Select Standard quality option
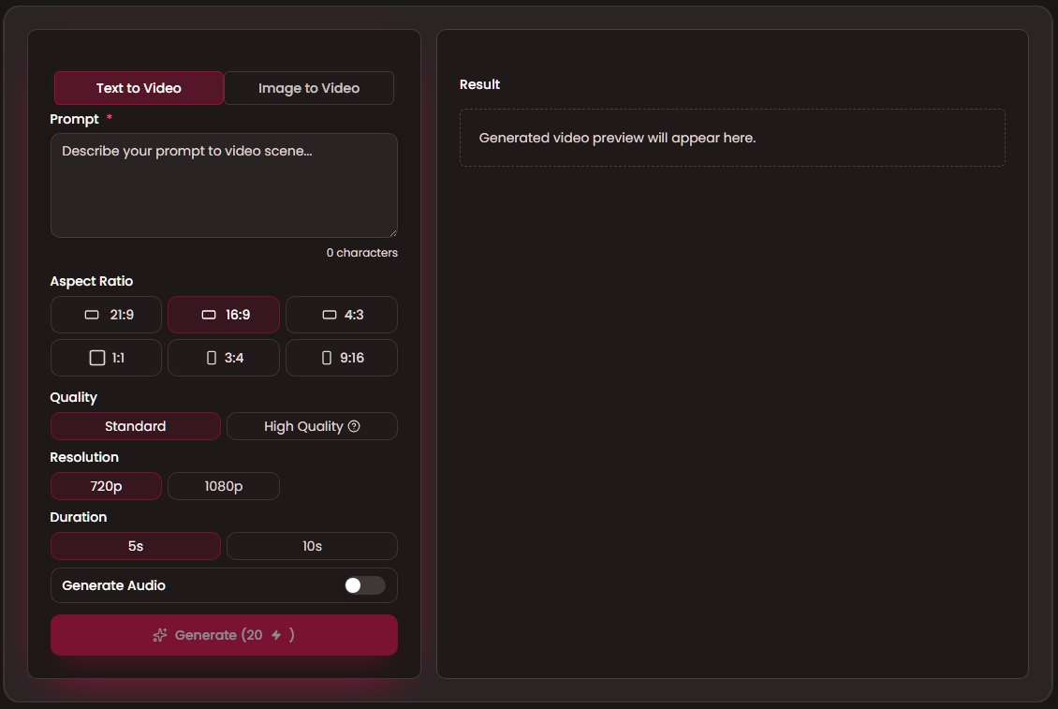1058x709 pixels. point(136,426)
